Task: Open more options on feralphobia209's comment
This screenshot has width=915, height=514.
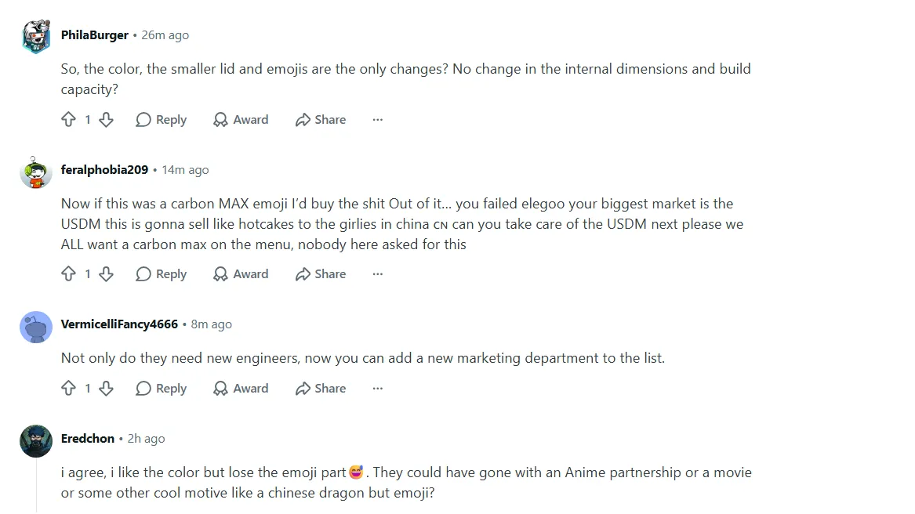Action: pos(378,274)
